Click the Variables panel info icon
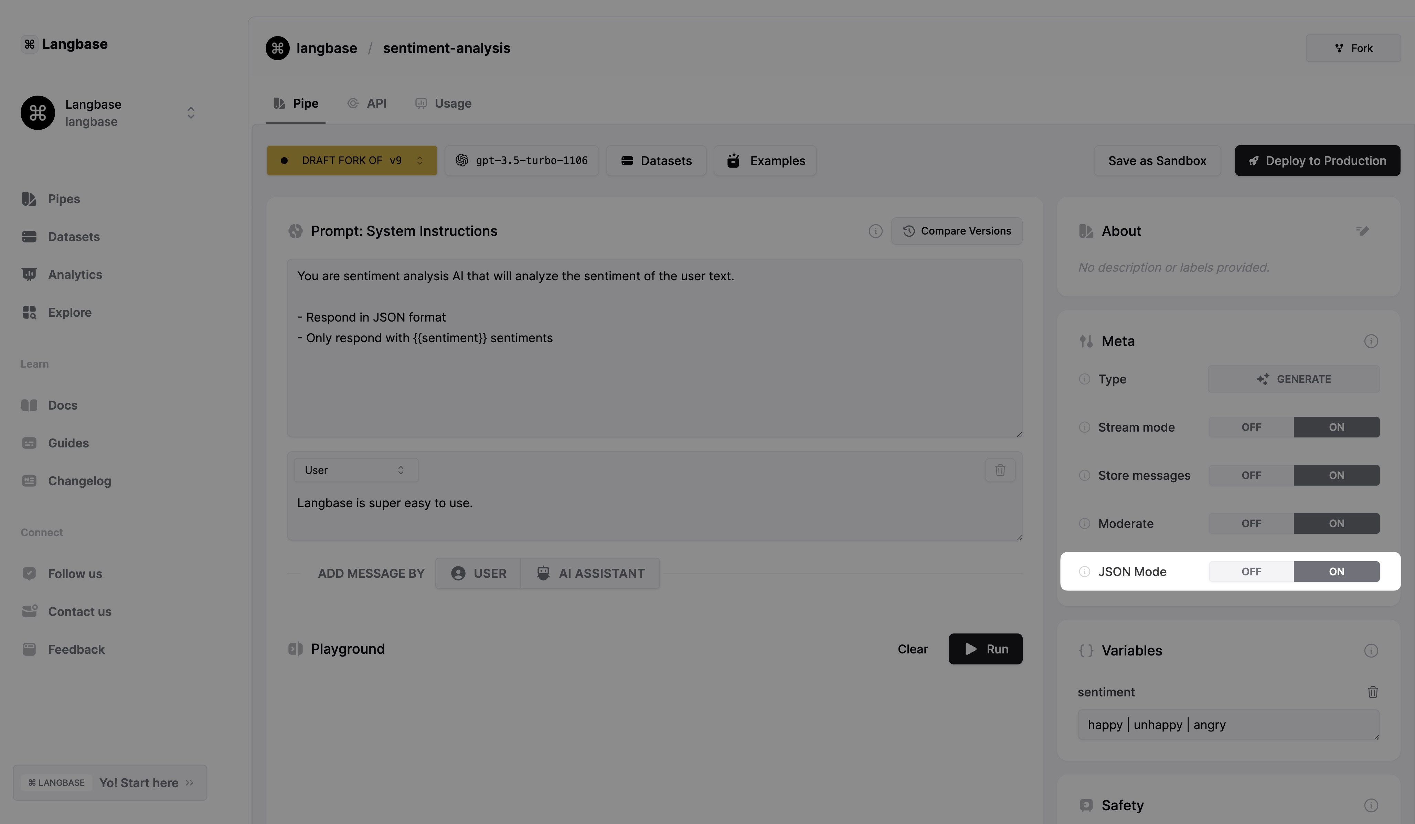The width and height of the screenshot is (1415, 824). click(x=1371, y=651)
